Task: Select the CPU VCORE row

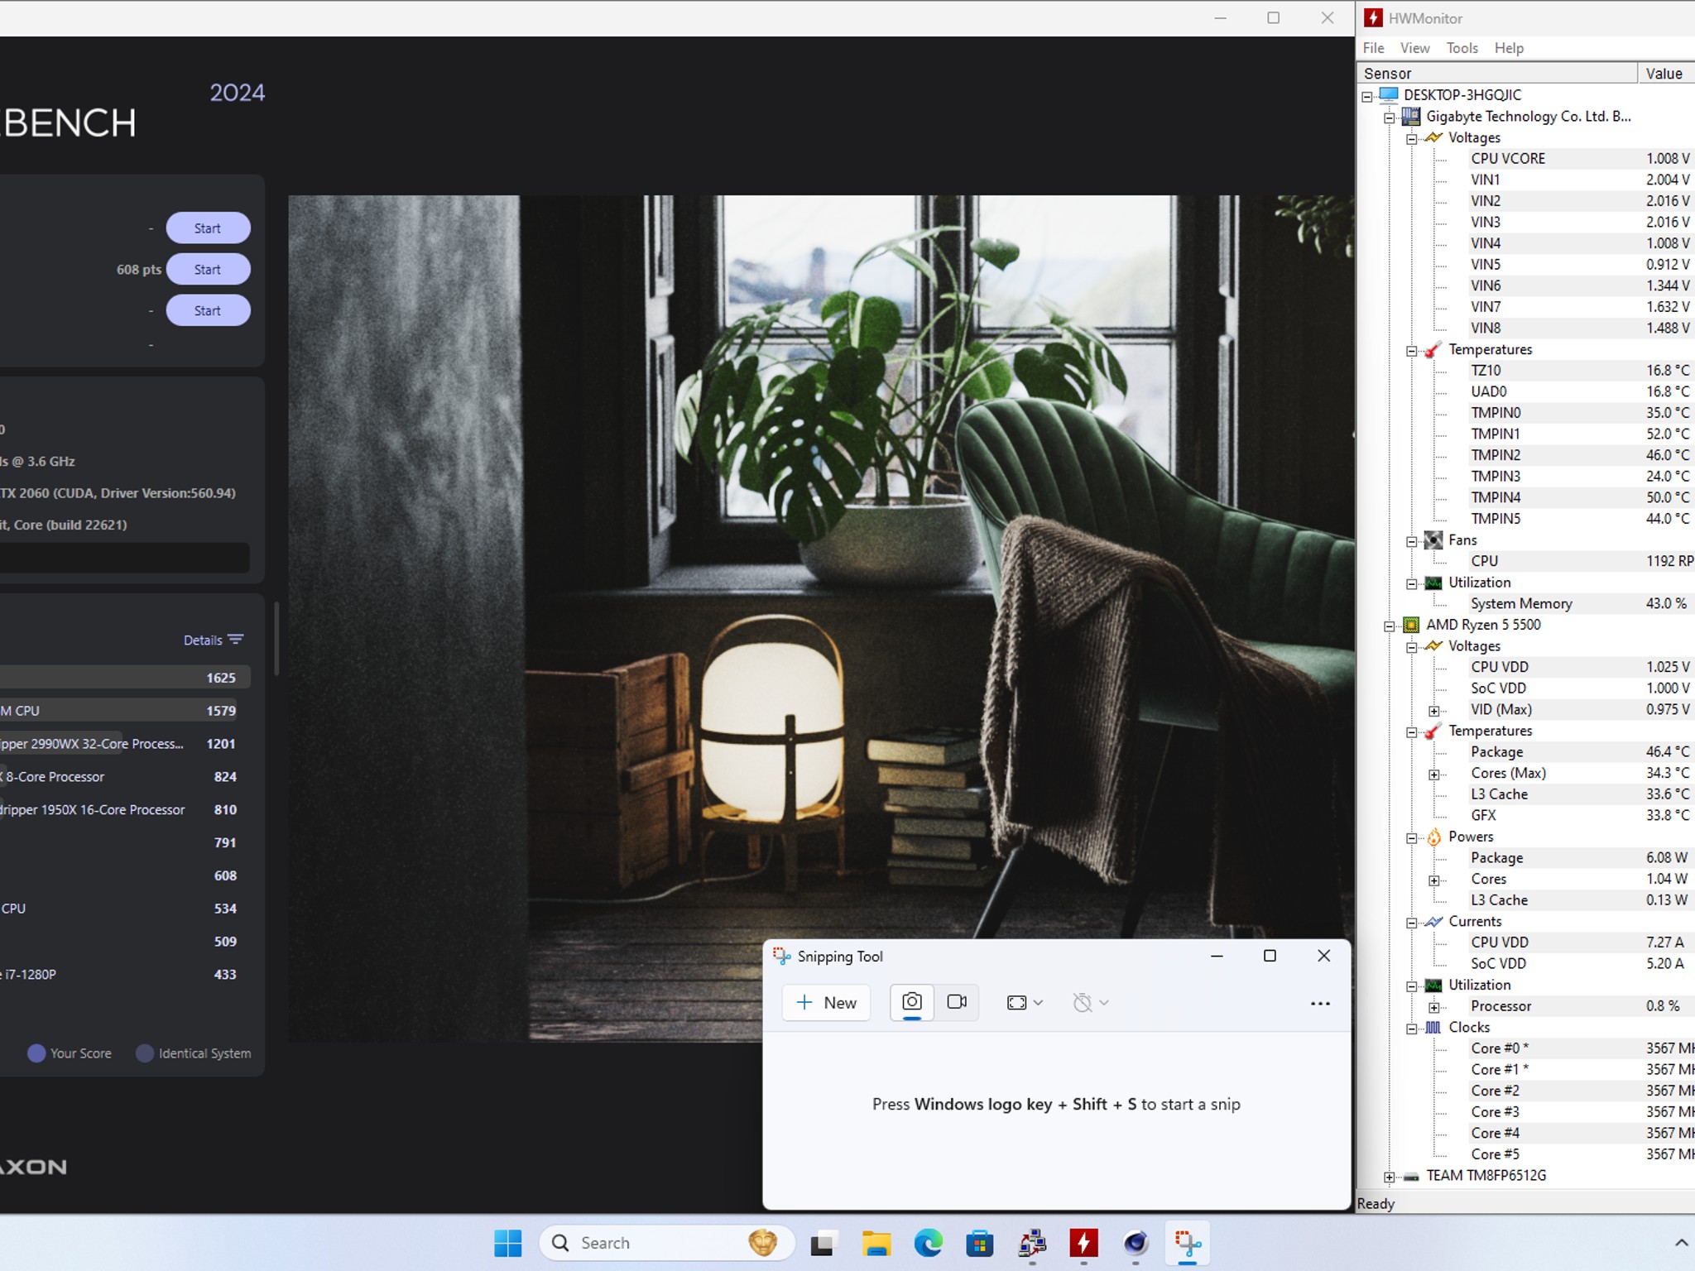Action: point(1581,158)
